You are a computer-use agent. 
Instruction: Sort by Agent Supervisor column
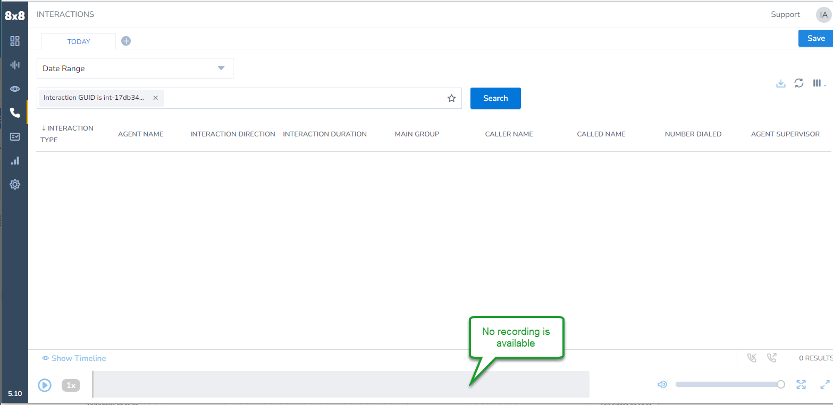(x=785, y=134)
